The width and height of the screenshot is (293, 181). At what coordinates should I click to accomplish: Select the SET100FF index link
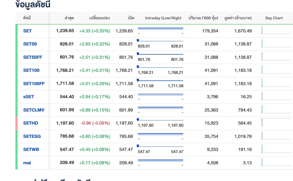coord(34,84)
